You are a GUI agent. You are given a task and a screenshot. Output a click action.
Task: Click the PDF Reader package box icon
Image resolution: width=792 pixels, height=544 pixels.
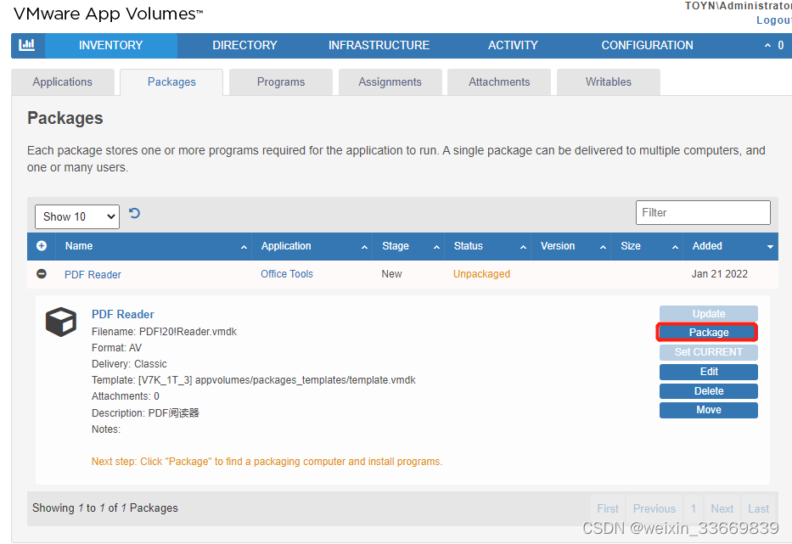click(x=61, y=322)
